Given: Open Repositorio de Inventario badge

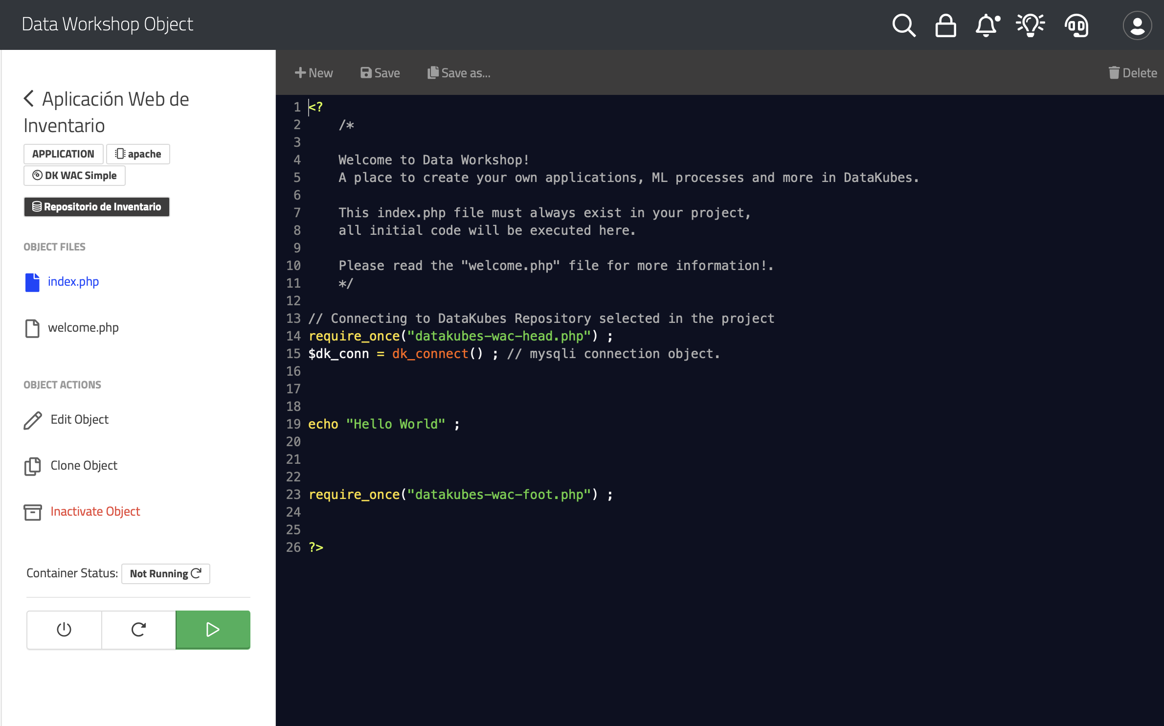Looking at the screenshot, I should pyautogui.click(x=96, y=207).
